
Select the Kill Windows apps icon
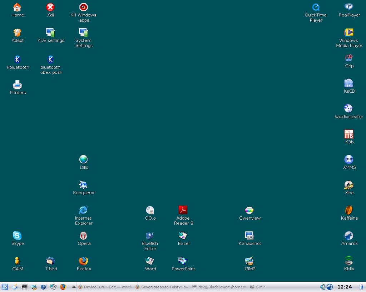[83, 7]
